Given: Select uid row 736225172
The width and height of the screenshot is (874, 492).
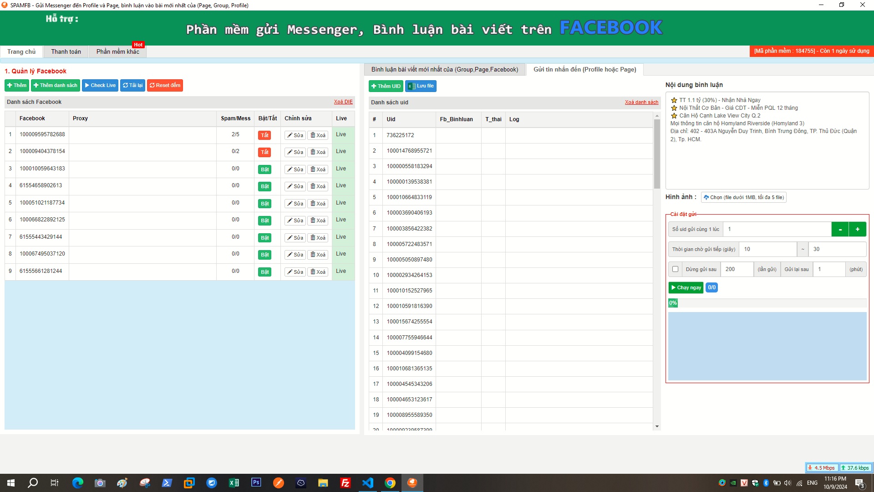Looking at the screenshot, I should pos(511,135).
